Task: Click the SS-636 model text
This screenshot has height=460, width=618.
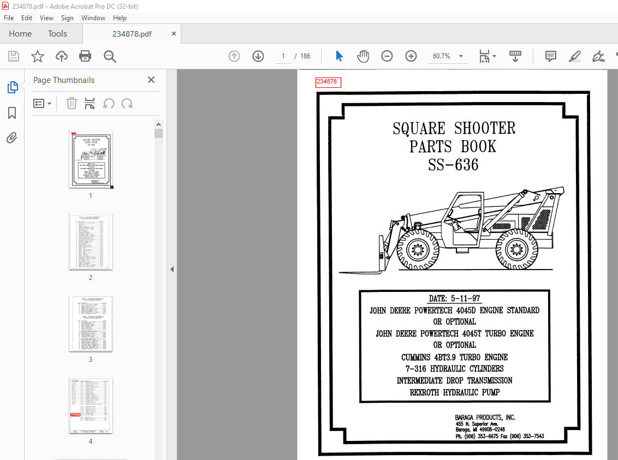Action: click(453, 165)
